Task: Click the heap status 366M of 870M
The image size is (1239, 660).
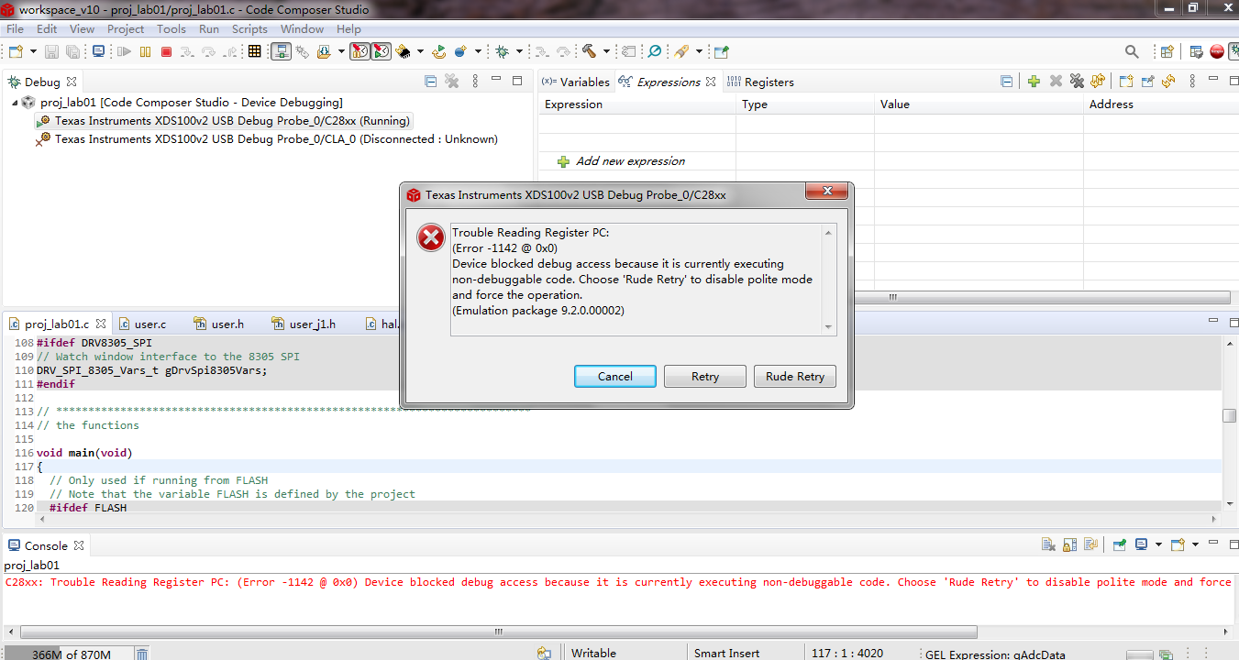Action: 72,654
